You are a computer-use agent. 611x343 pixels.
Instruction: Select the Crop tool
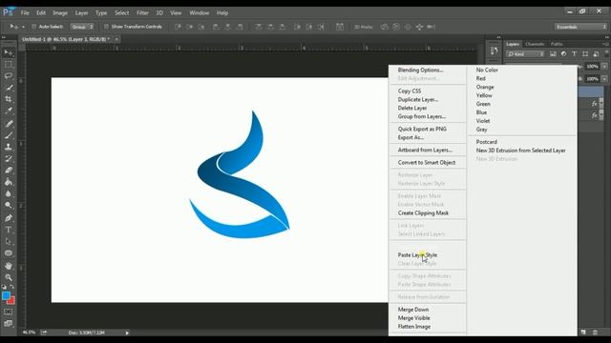pos(9,99)
